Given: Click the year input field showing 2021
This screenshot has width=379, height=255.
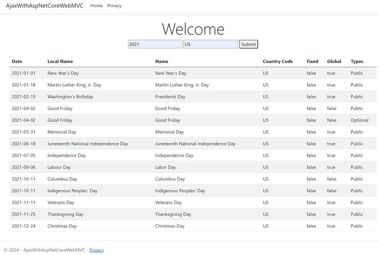Looking at the screenshot, I should pos(155,44).
